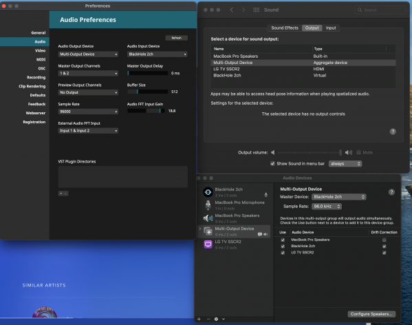412x325 pixels.
Task: Click the help button in Sound window
Action: (393, 132)
